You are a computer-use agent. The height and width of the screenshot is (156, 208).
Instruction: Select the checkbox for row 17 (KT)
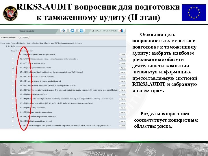click(x=13, y=125)
